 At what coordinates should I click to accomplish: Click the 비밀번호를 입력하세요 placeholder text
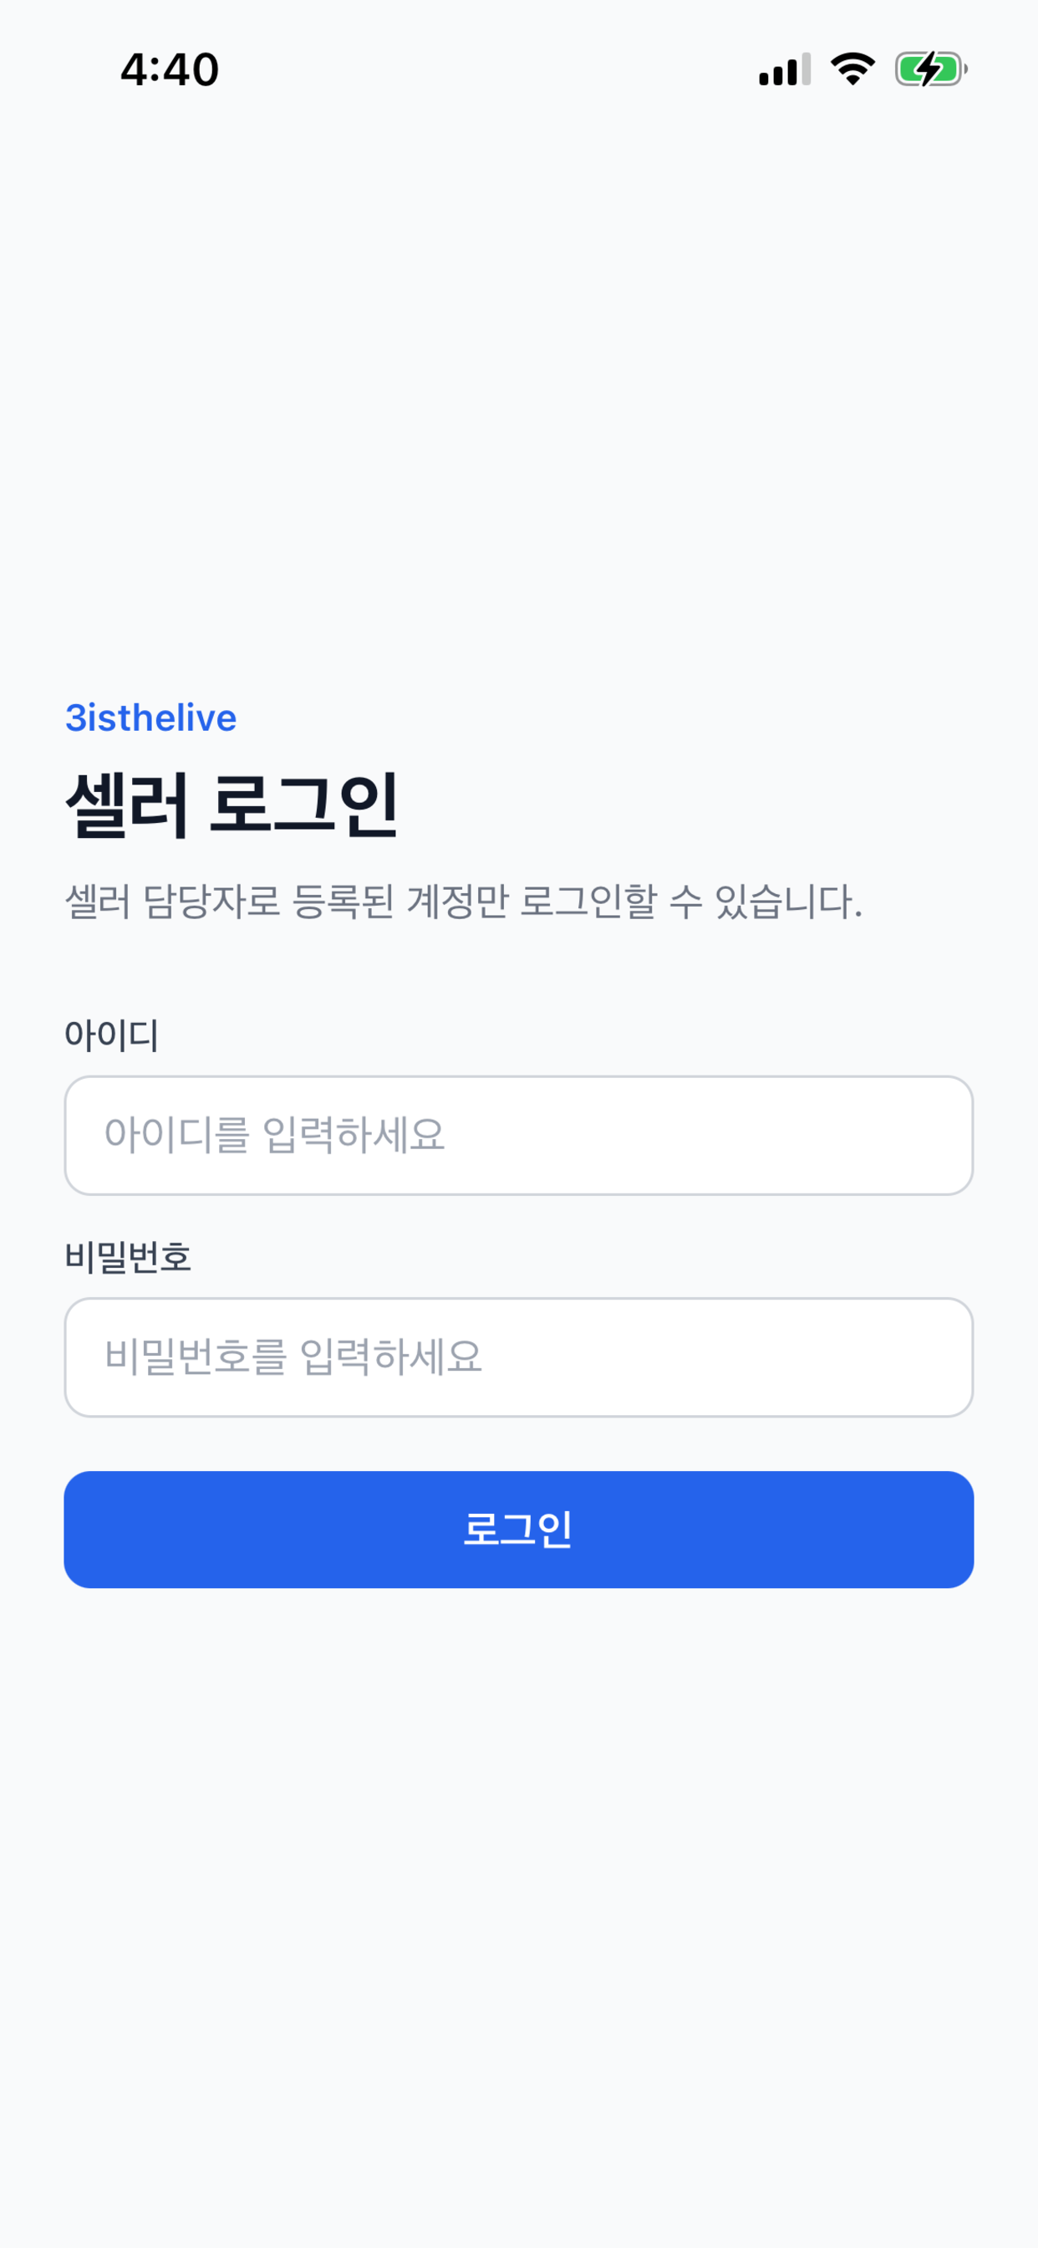coord(293,1357)
